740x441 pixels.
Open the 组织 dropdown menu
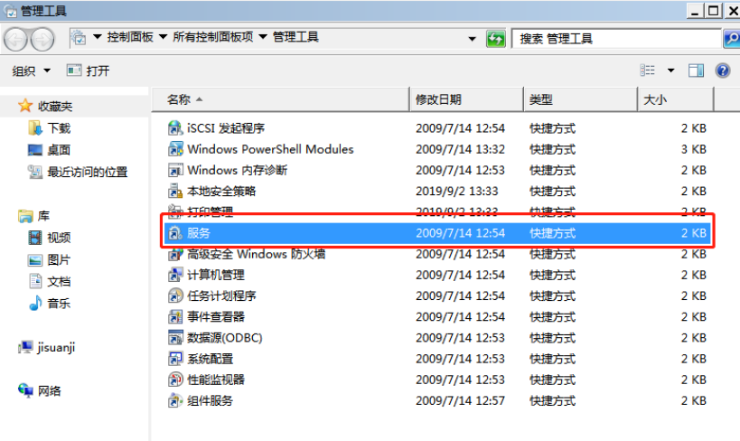32,70
